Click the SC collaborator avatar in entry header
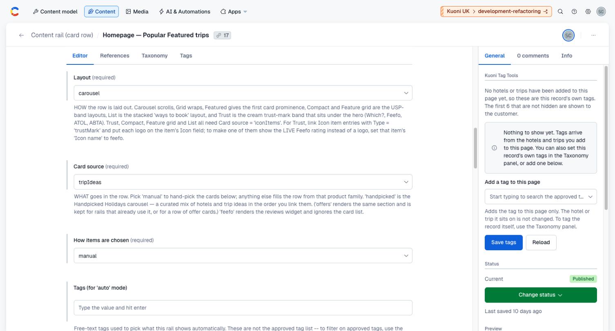Viewport: 615px width, 331px height. (x=568, y=35)
